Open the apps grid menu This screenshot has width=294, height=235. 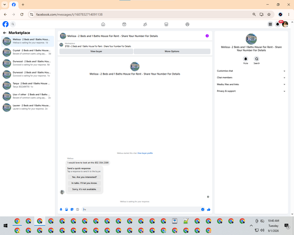click(x=270, y=24)
